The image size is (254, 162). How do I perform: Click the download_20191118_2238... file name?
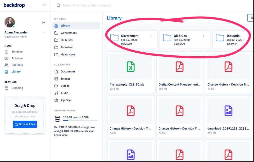228,129
